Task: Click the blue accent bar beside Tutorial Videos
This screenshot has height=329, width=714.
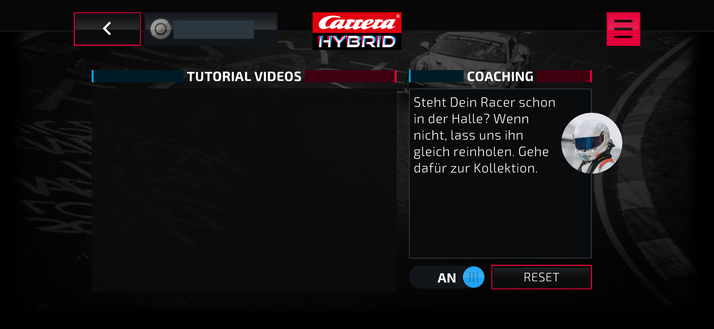Action: (x=93, y=76)
